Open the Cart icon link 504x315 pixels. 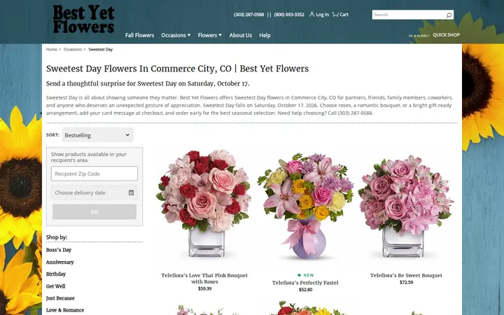point(335,14)
